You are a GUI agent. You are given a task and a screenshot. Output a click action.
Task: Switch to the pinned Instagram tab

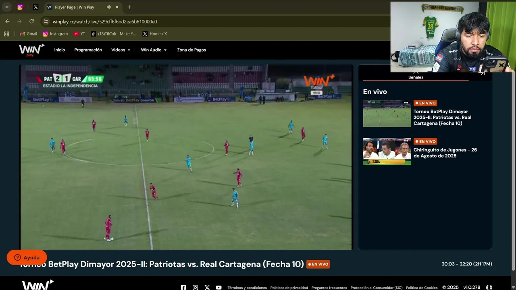click(20, 7)
